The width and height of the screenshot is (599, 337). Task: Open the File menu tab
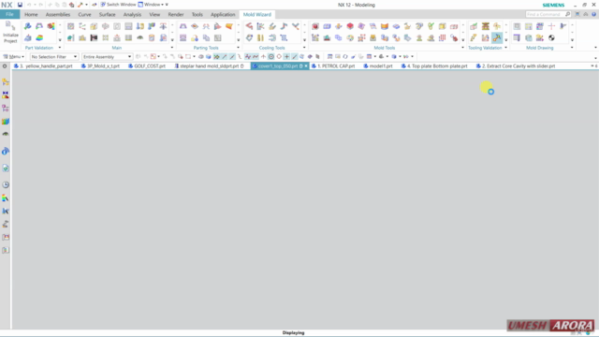(9, 15)
